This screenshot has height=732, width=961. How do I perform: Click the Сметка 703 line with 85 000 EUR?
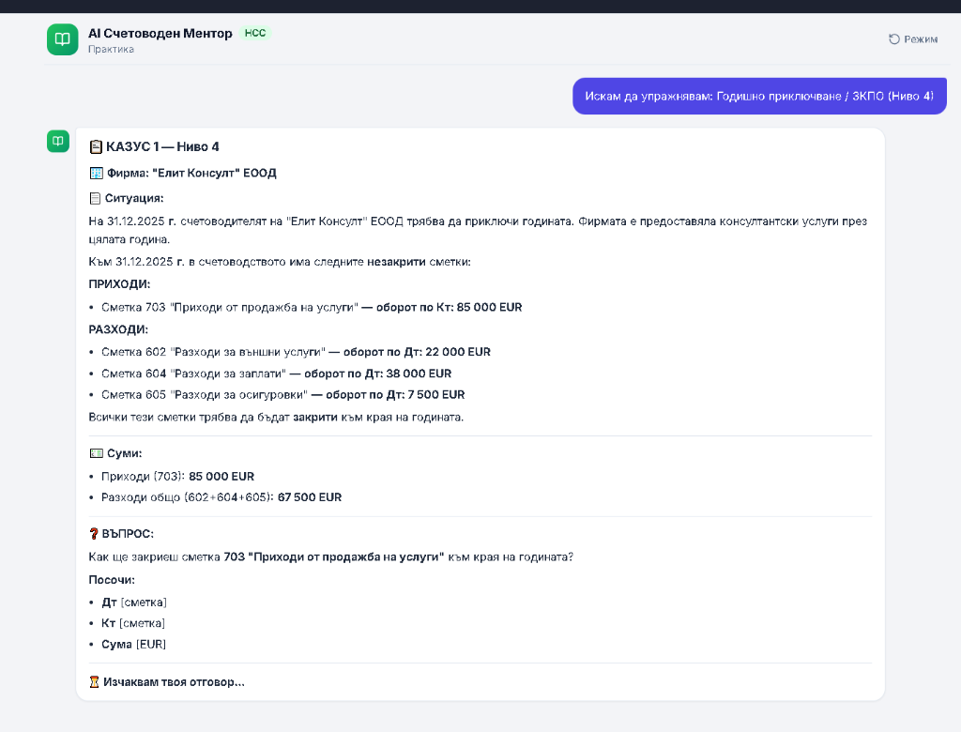tap(312, 307)
